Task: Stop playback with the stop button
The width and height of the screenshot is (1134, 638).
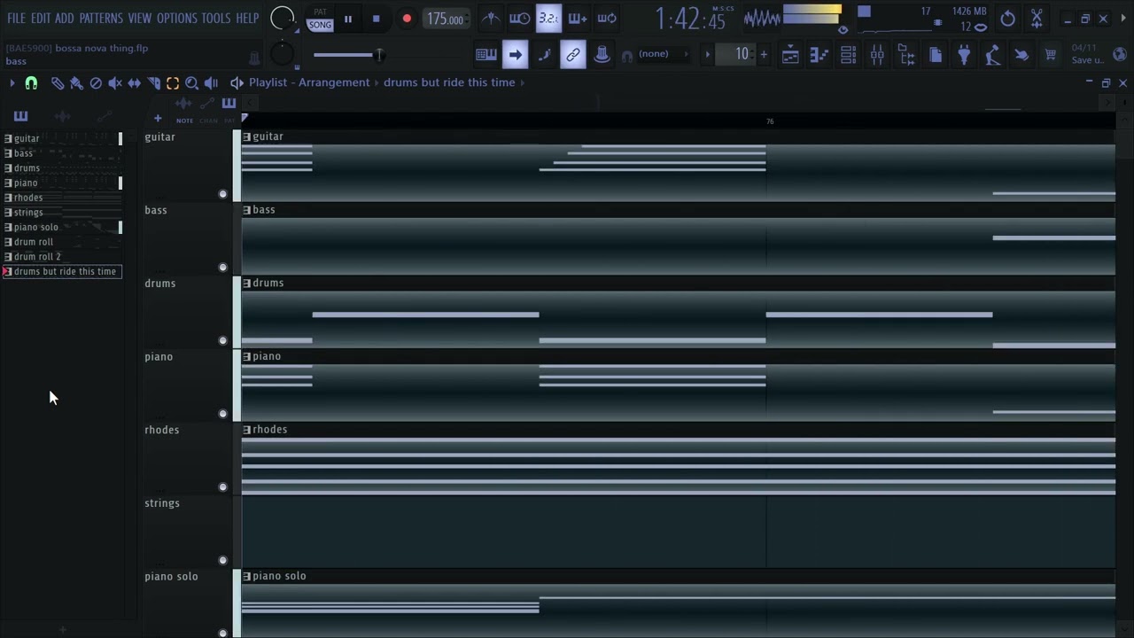Action: [x=377, y=19]
